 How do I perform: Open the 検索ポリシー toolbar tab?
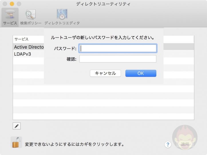coord(31,17)
